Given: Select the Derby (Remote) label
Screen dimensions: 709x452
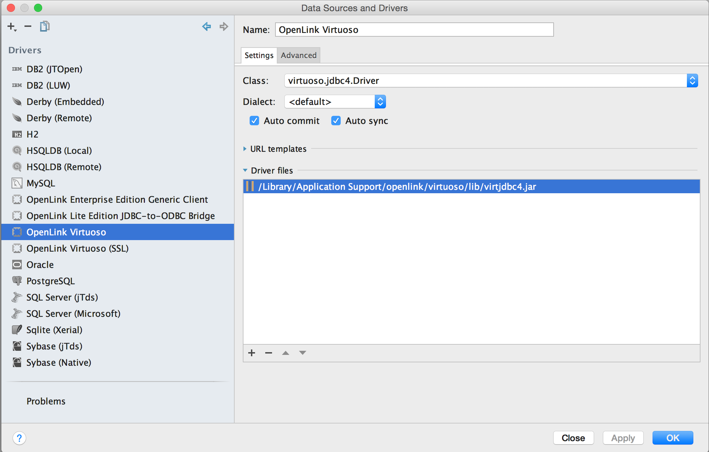Looking at the screenshot, I should 59,118.
